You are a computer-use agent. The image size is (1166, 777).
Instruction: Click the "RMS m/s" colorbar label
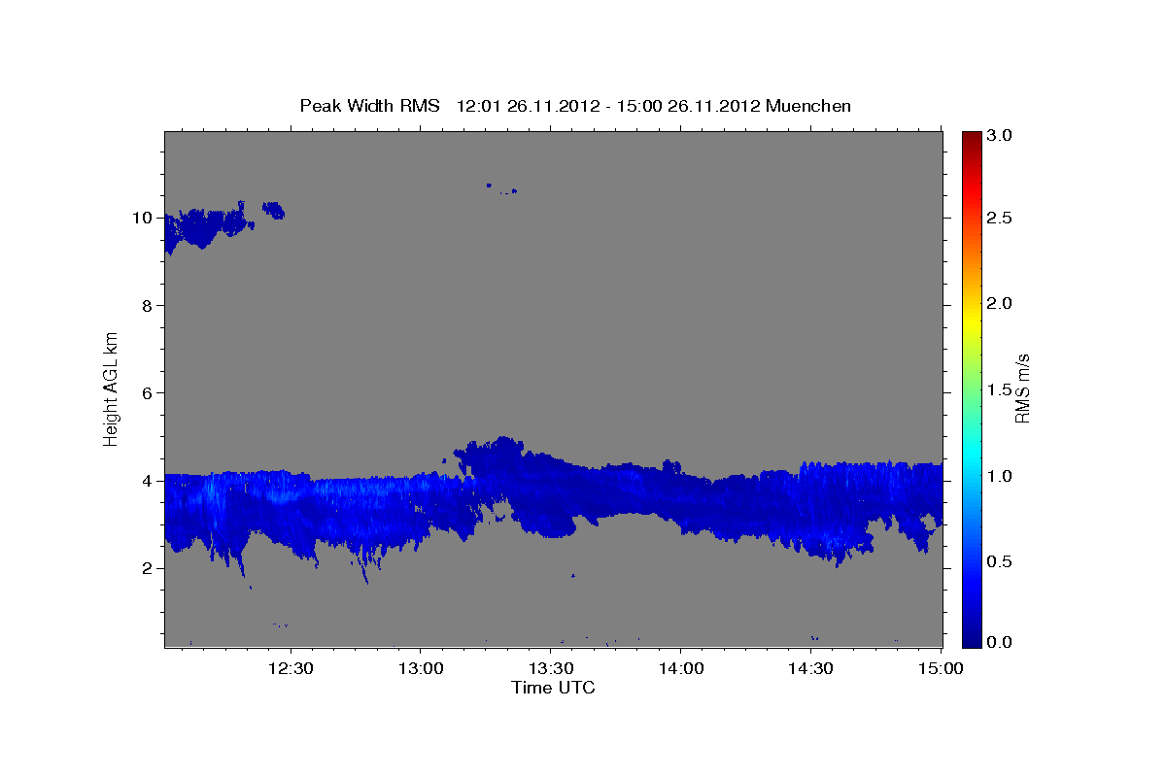tap(1022, 388)
